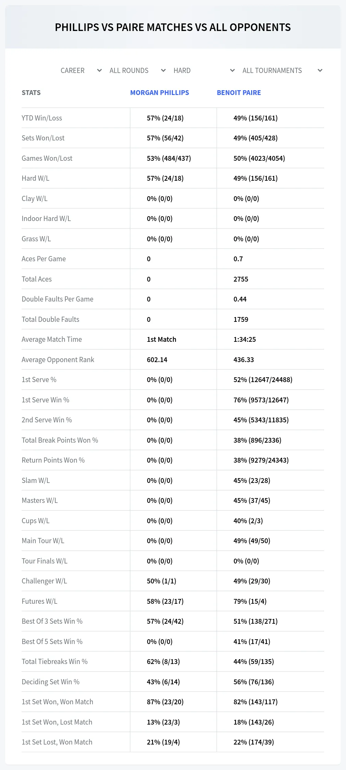
Task: Open the Morgan Phillips player link
Action: pyautogui.click(x=159, y=93)
